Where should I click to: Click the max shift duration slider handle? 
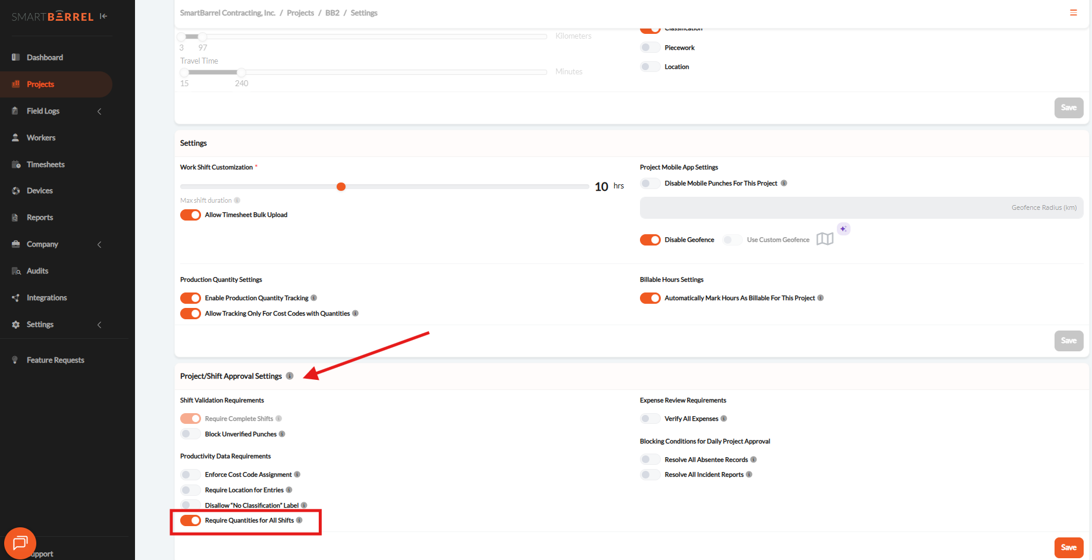[x=341, y=187]
